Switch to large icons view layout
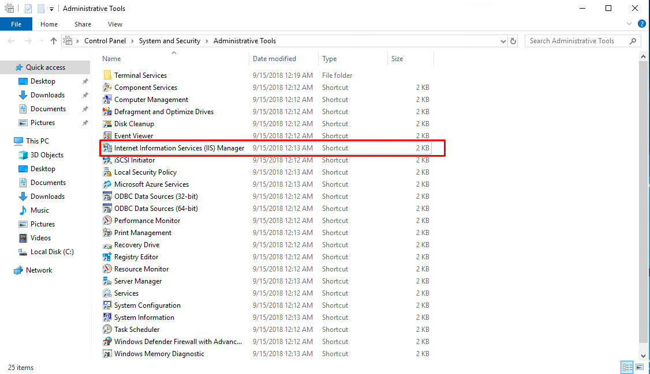Screen dimensions: 650x374 click(640, 367)
